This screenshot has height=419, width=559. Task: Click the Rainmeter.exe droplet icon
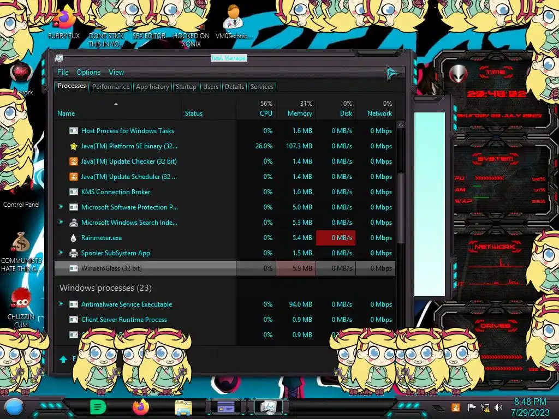(74, 238)
